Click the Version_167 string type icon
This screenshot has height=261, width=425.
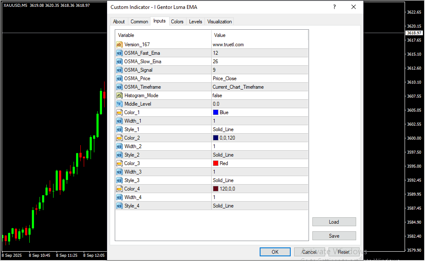pos(119,45)
